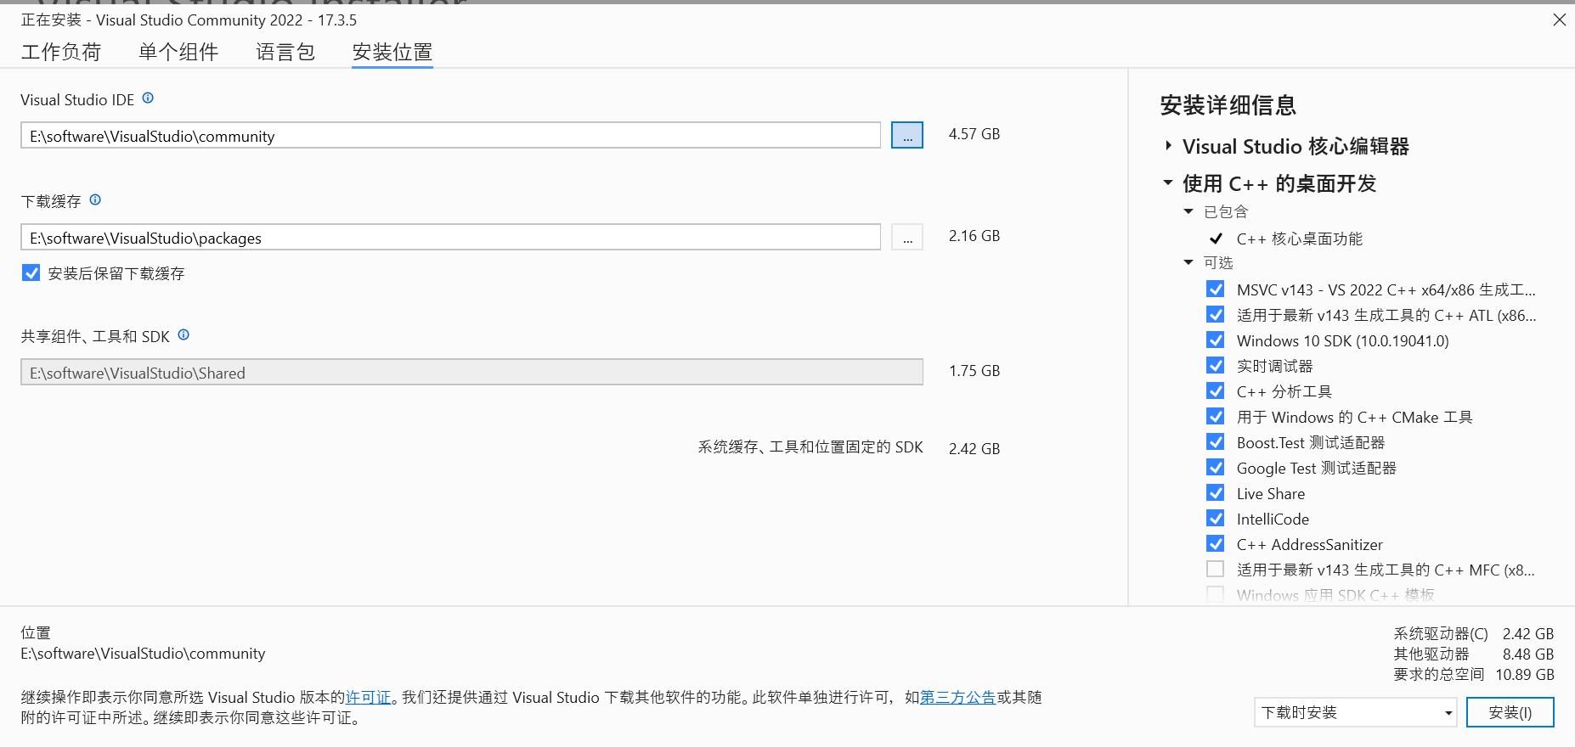Toggle 安装后保留下载缓存 checkbox
The height and width of the screenshot is (747, 1575).
pos(31,272)
